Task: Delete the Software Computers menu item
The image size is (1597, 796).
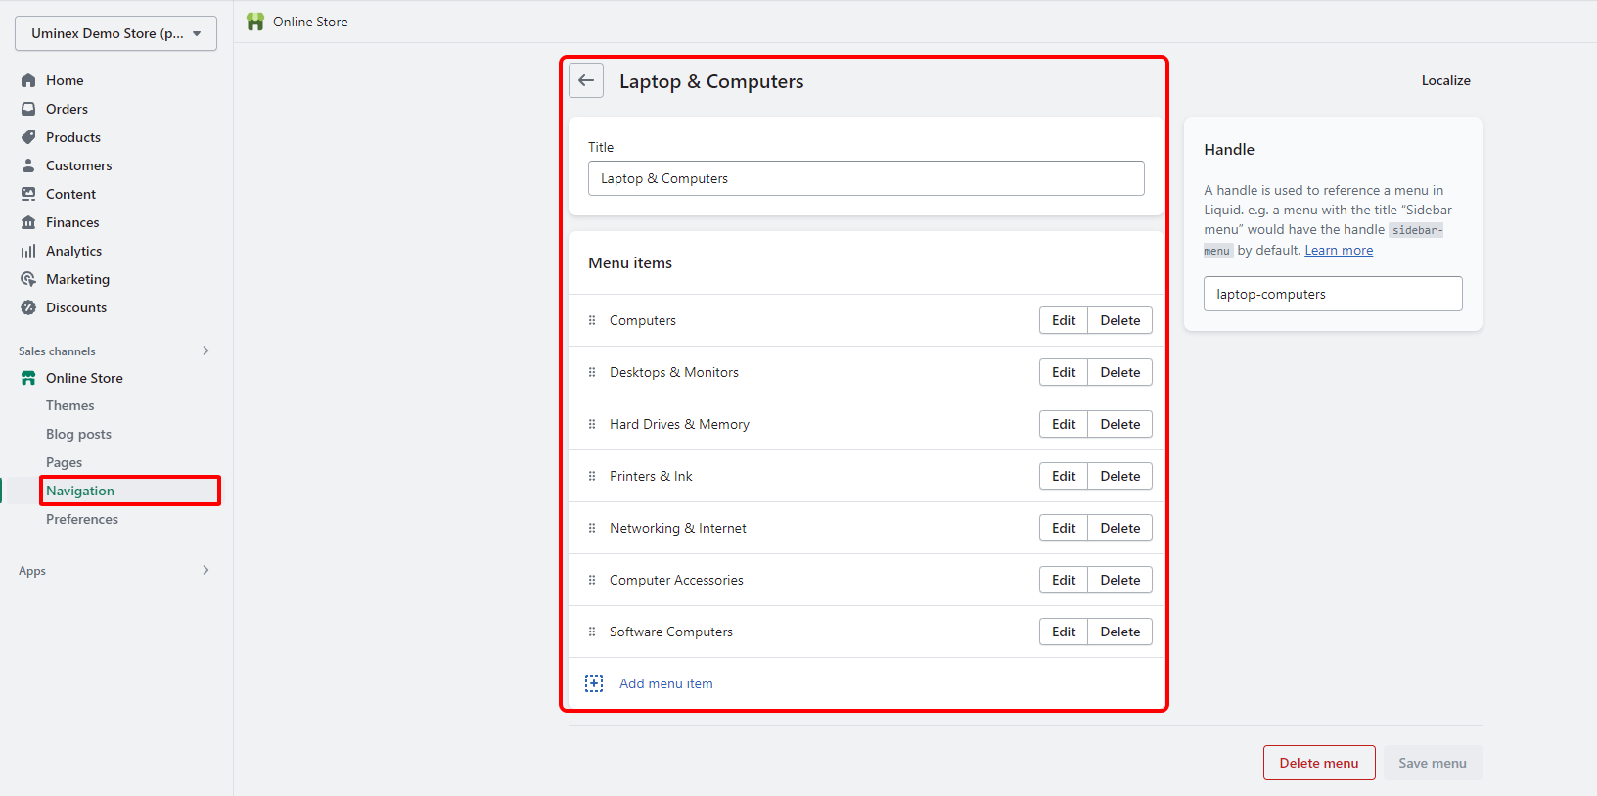Action: coord(1119,632)
